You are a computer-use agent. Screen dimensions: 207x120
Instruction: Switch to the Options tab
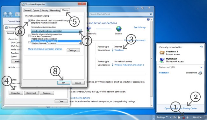36,11
